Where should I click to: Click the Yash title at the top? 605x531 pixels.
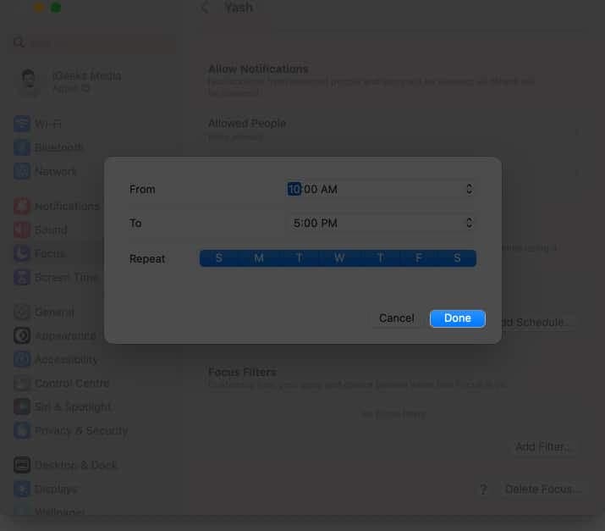pos(239,8)
